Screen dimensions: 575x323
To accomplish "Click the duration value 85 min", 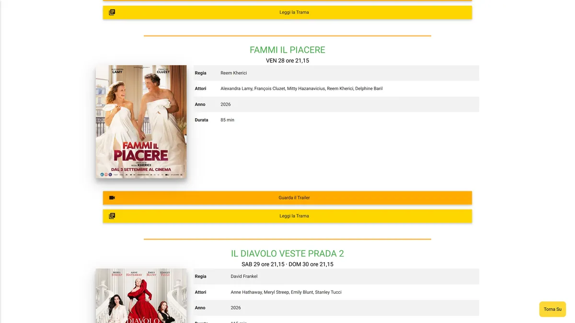I will [228, 120].
